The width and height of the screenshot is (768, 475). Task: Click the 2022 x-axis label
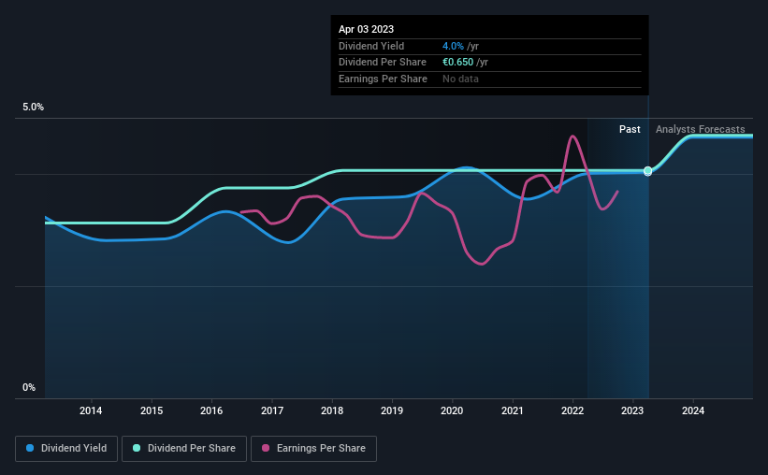(572, 410)
